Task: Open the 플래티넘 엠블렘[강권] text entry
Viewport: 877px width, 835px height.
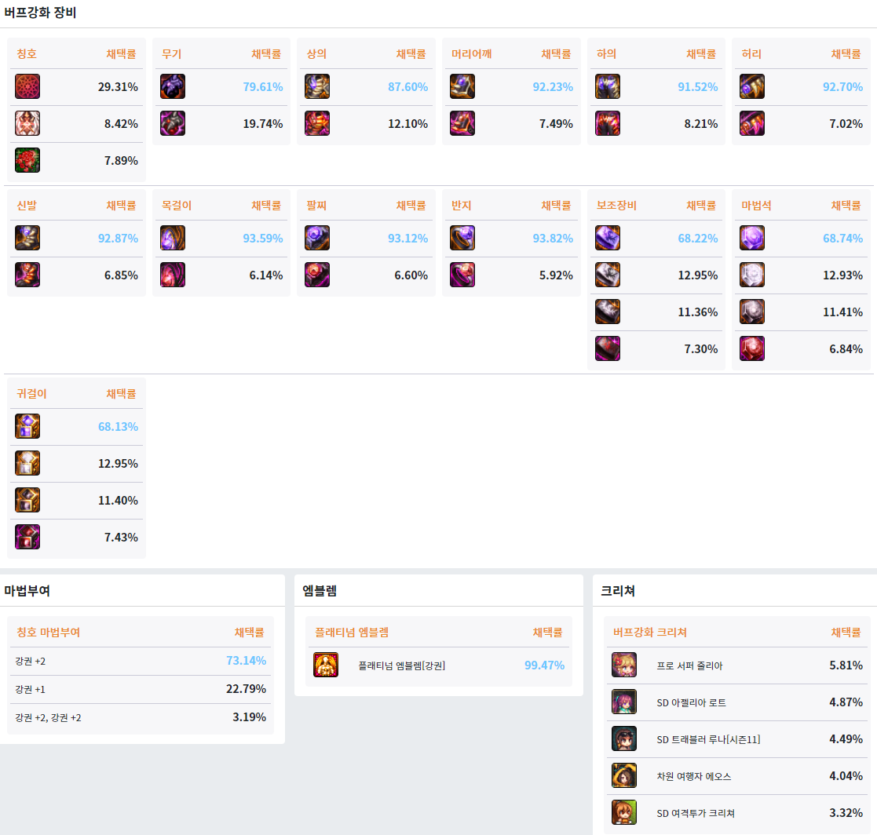Action: [x=401, y=665]
